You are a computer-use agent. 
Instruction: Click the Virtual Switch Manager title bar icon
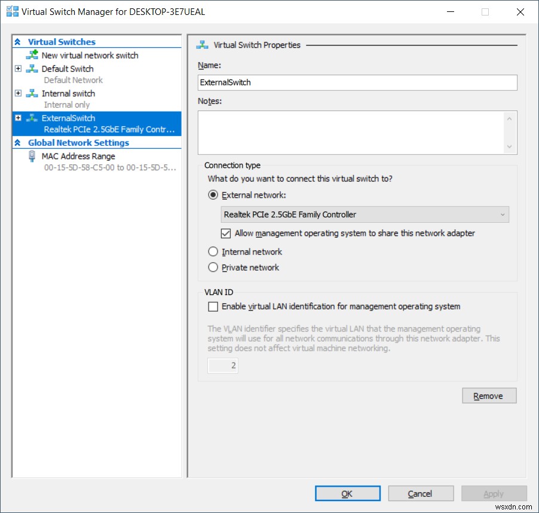pos(11,11)
